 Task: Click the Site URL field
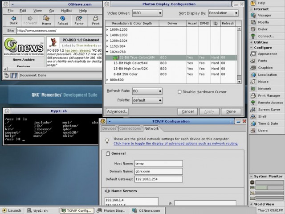(x=59, y=31)
